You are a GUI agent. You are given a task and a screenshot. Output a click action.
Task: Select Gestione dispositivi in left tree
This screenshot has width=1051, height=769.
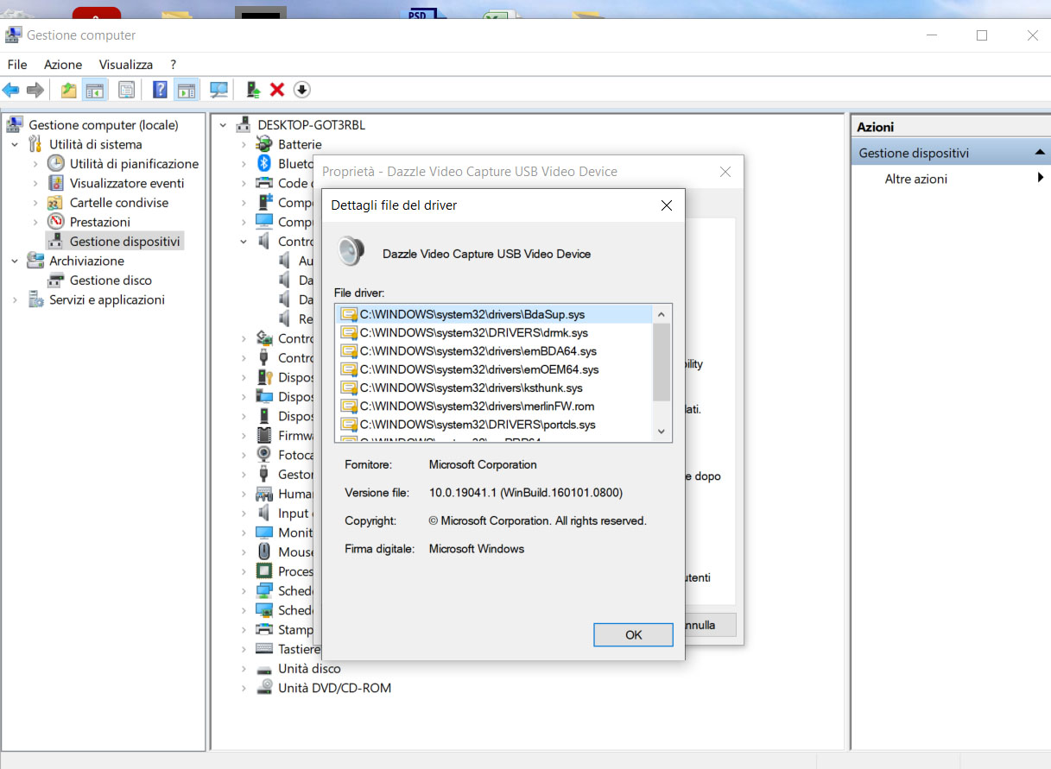pyautogui.click(x=124, y=241)
